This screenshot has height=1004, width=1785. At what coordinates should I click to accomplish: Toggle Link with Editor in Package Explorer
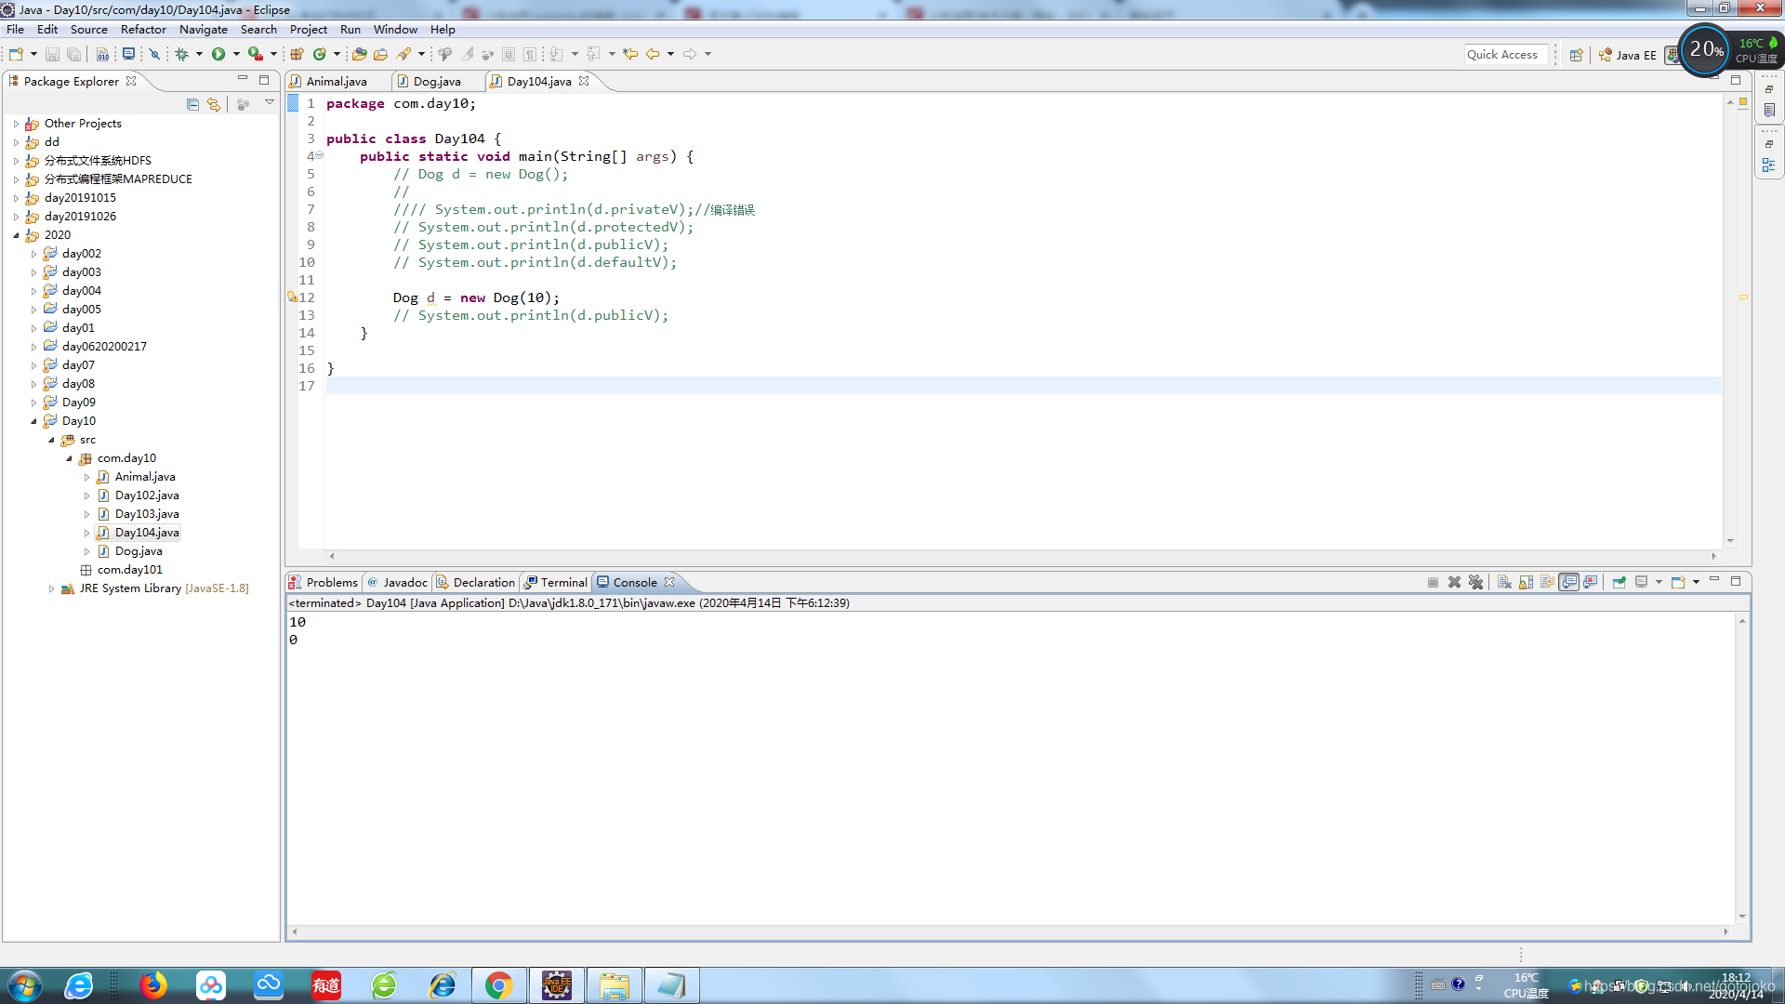(214, 104)
